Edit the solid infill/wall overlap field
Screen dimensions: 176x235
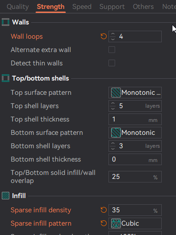pyautogui.click(x=135, y=177)
